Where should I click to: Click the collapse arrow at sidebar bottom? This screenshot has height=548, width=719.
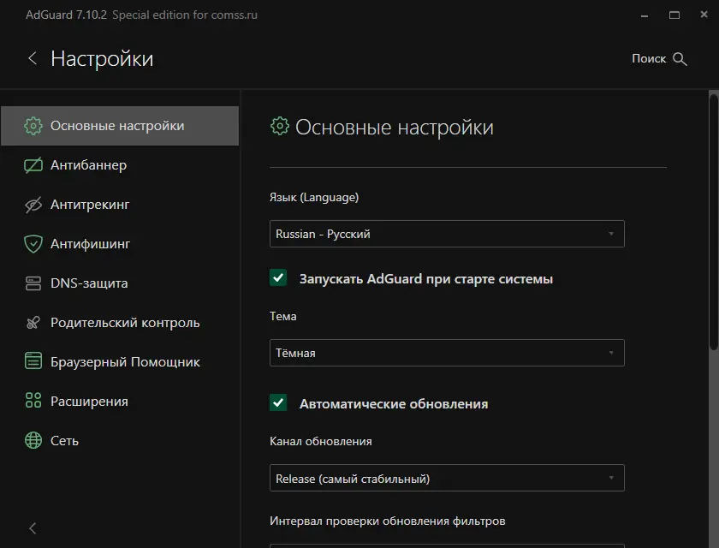32,528
